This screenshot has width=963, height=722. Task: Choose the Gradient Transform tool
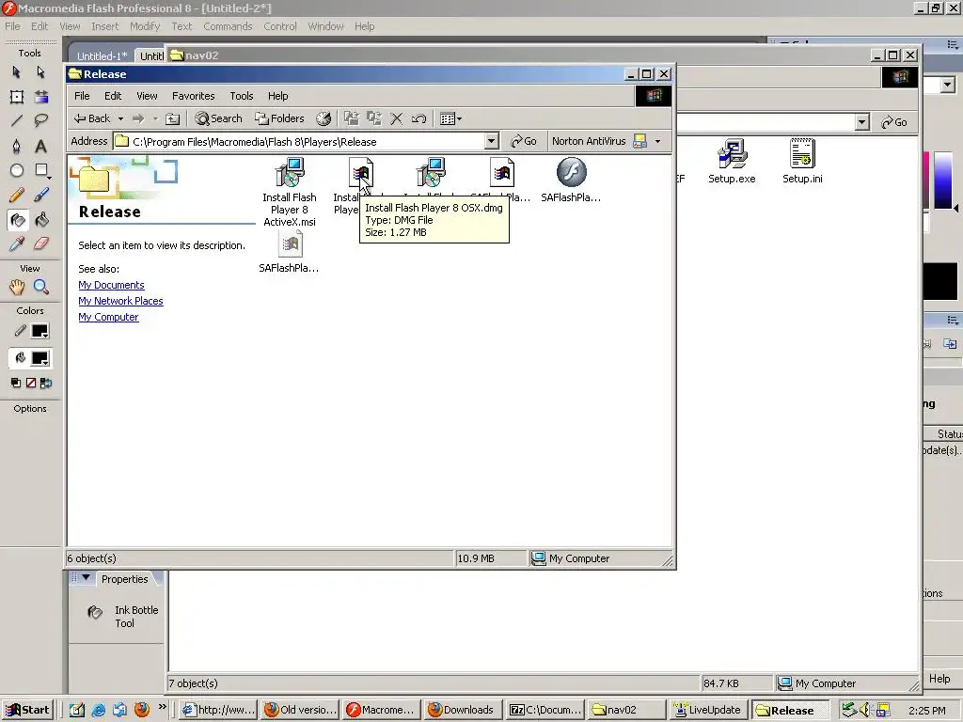41,97
